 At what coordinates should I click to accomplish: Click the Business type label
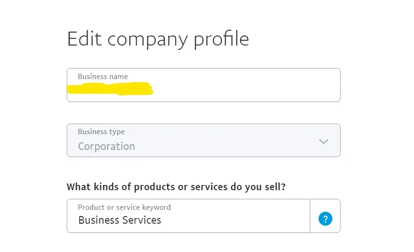(101, 131)
